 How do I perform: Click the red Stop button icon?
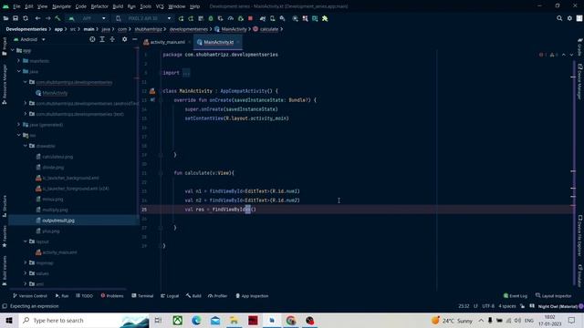coord(250,18)
